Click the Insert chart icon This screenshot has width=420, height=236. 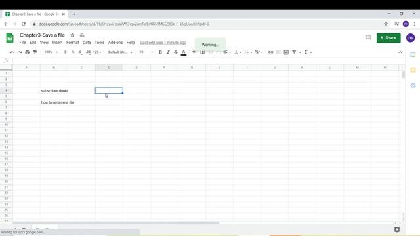click(x=286, y=52)
